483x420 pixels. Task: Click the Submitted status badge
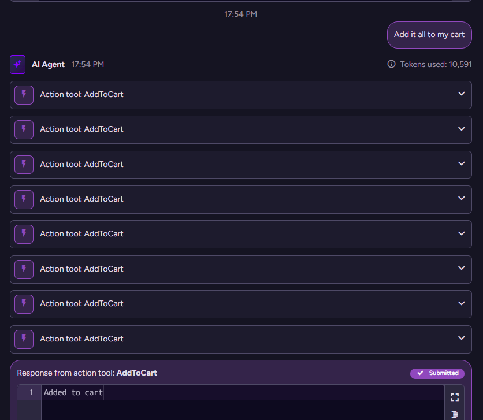(x=437, y=373)
